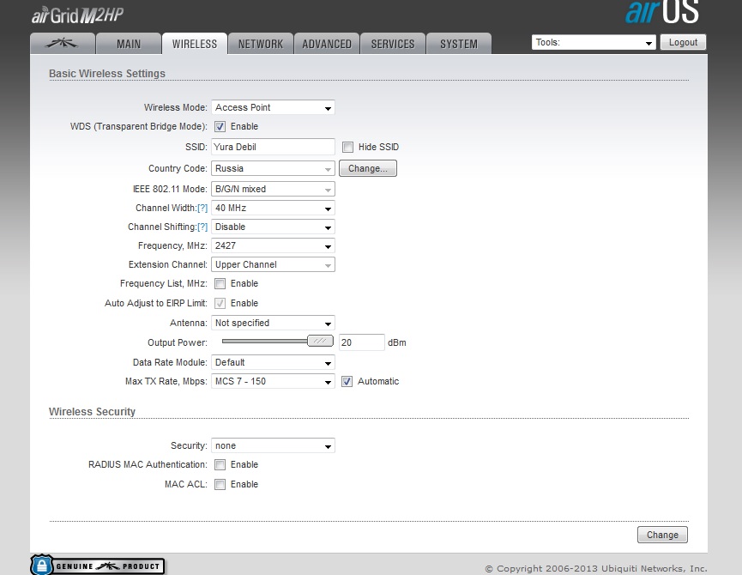Select the Frequency MHz dropdown
This screenshot has width=742, height=575.
tap(273, 245)
